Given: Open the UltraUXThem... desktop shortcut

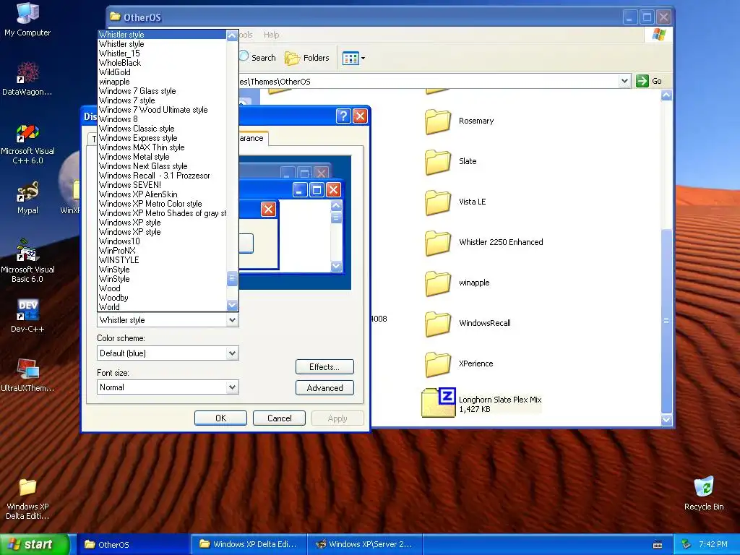Looking at the screenshot, I should [27, 375].
